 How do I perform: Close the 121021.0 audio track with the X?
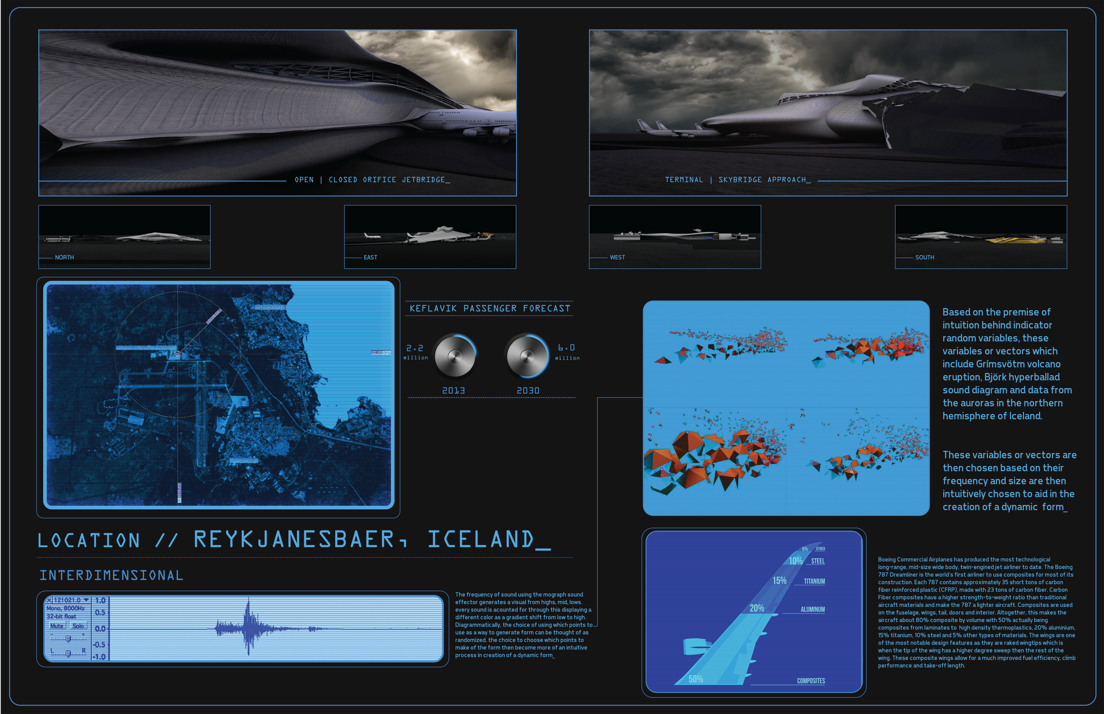click(x=49, y=600)
